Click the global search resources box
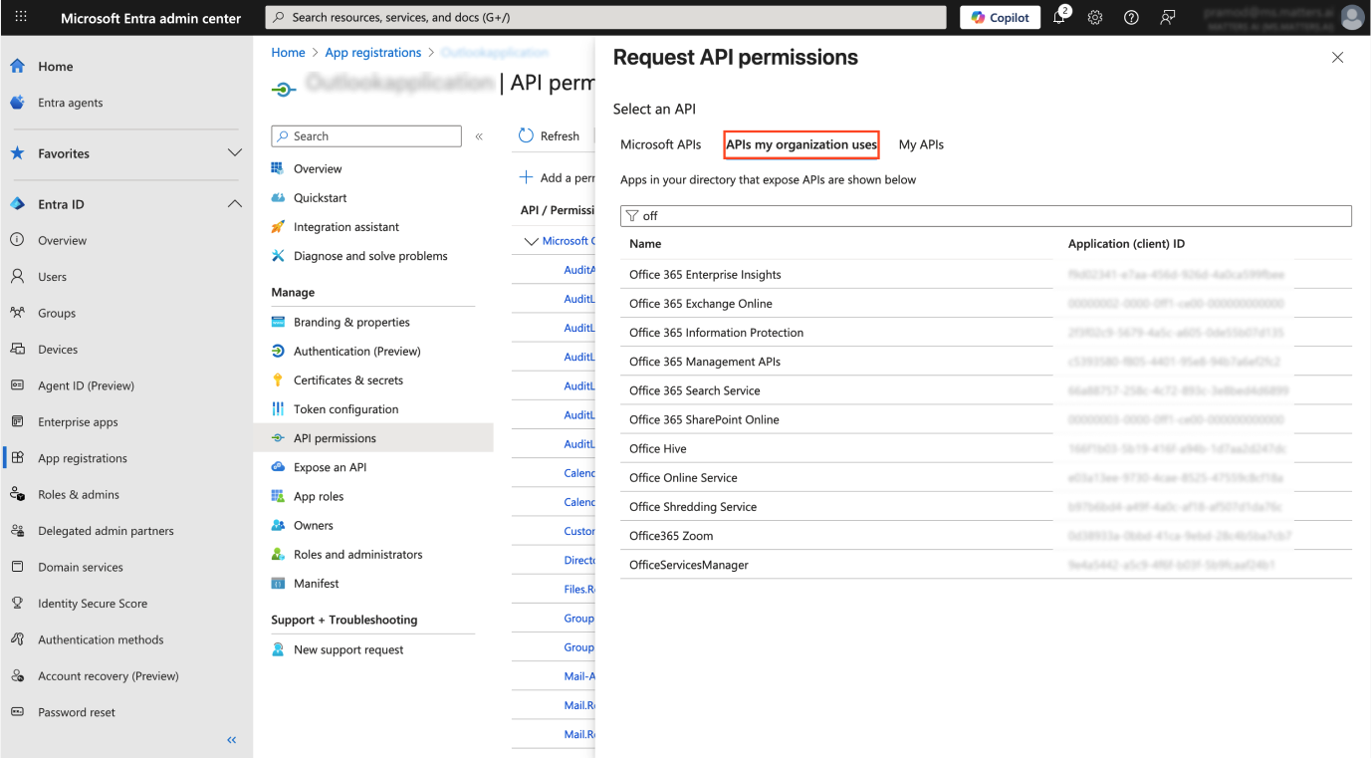 606,17
